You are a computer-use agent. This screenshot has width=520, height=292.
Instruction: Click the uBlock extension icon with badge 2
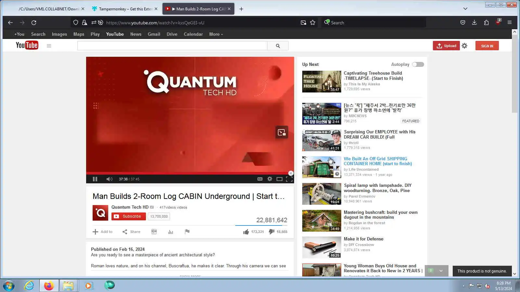[498, 22]
